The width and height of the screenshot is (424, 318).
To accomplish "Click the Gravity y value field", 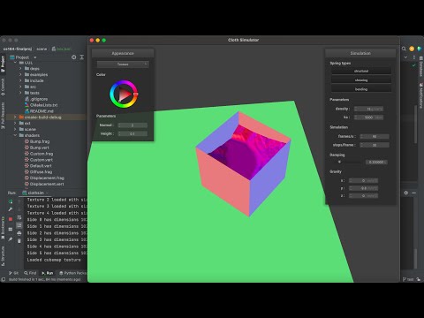I will click(x=363, y=188).
